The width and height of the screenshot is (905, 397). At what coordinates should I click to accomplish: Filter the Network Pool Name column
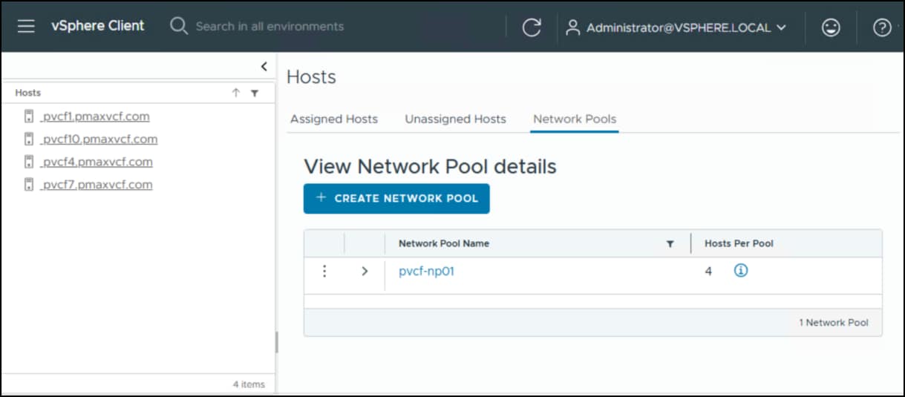click(x=670, y=244)
